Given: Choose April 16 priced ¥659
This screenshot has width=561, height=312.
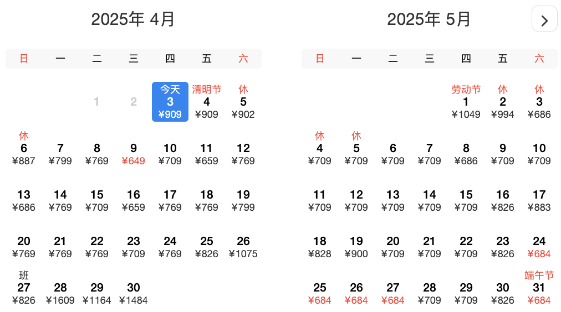Looking at the screenshot, I should 134,201.
